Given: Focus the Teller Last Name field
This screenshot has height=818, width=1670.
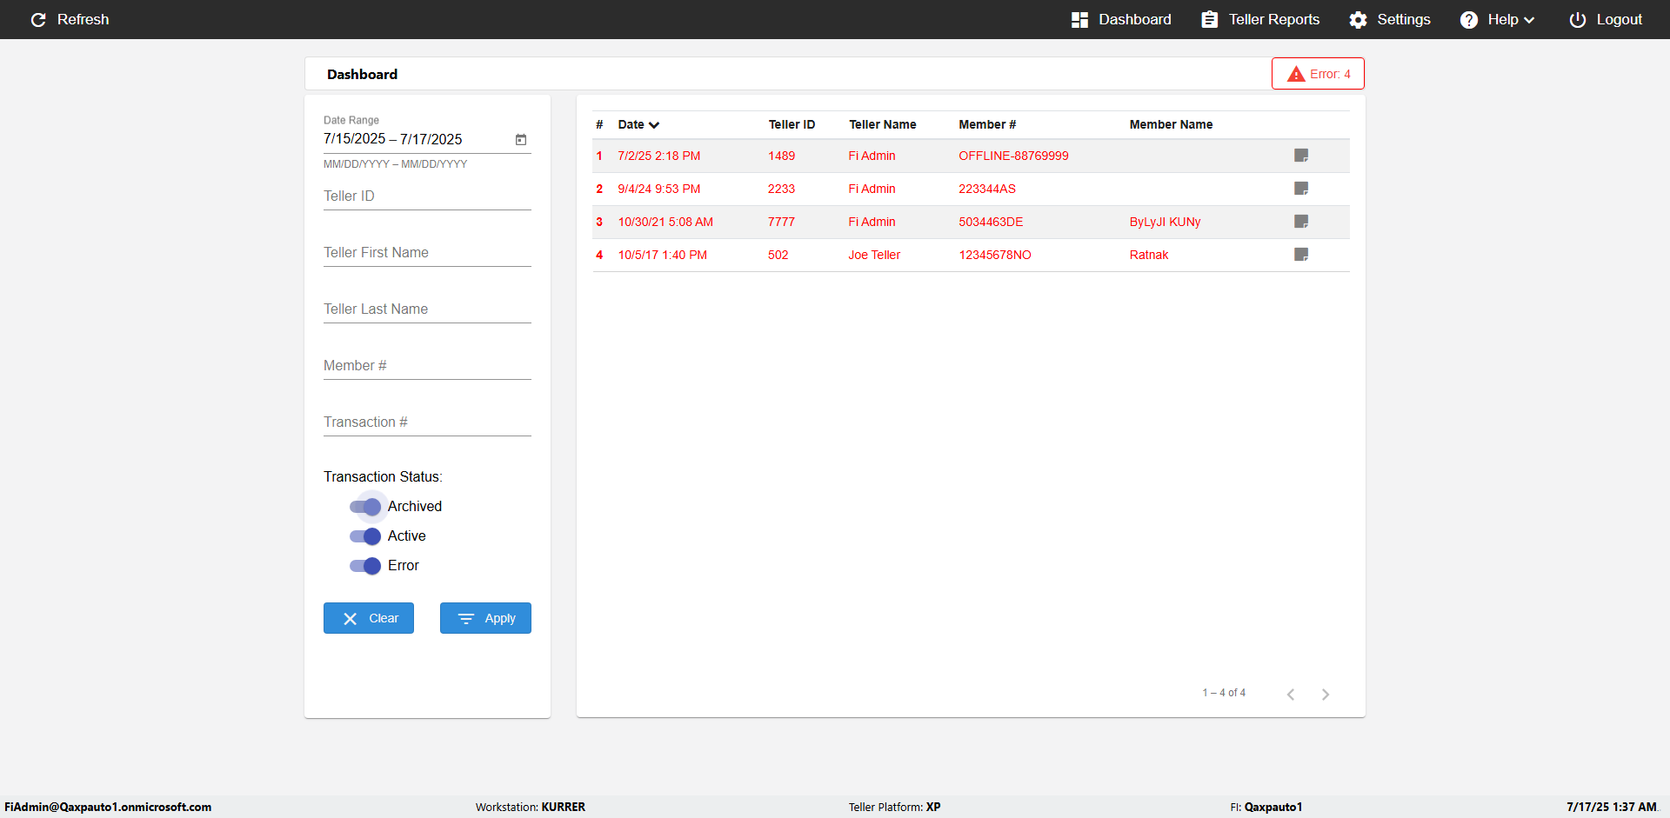Looking at the screenshot, I should point(427,309).
